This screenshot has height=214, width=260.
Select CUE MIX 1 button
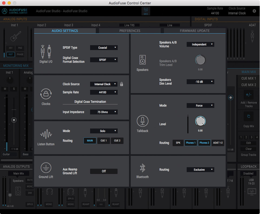click(x=248, y=78)
